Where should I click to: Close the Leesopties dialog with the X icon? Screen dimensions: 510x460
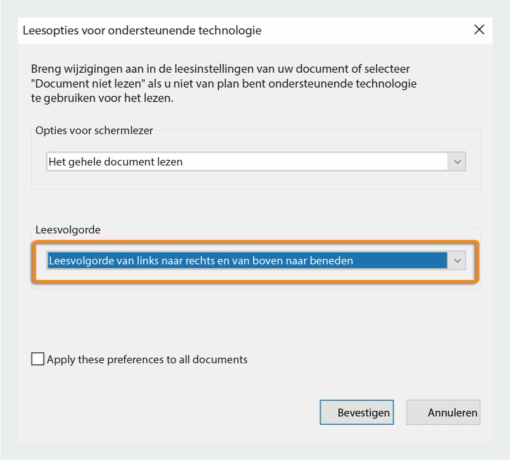(x=479, y=30)
